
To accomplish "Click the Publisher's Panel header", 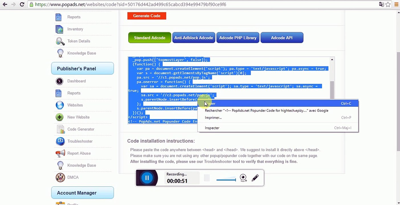I will 83,69.
